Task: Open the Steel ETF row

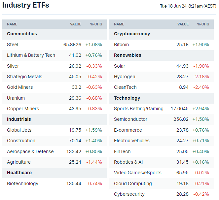Action: coord(13,45)
